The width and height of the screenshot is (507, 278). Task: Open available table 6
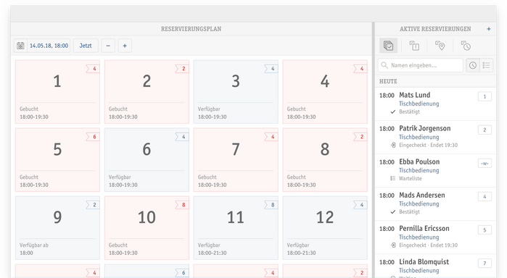147,160
